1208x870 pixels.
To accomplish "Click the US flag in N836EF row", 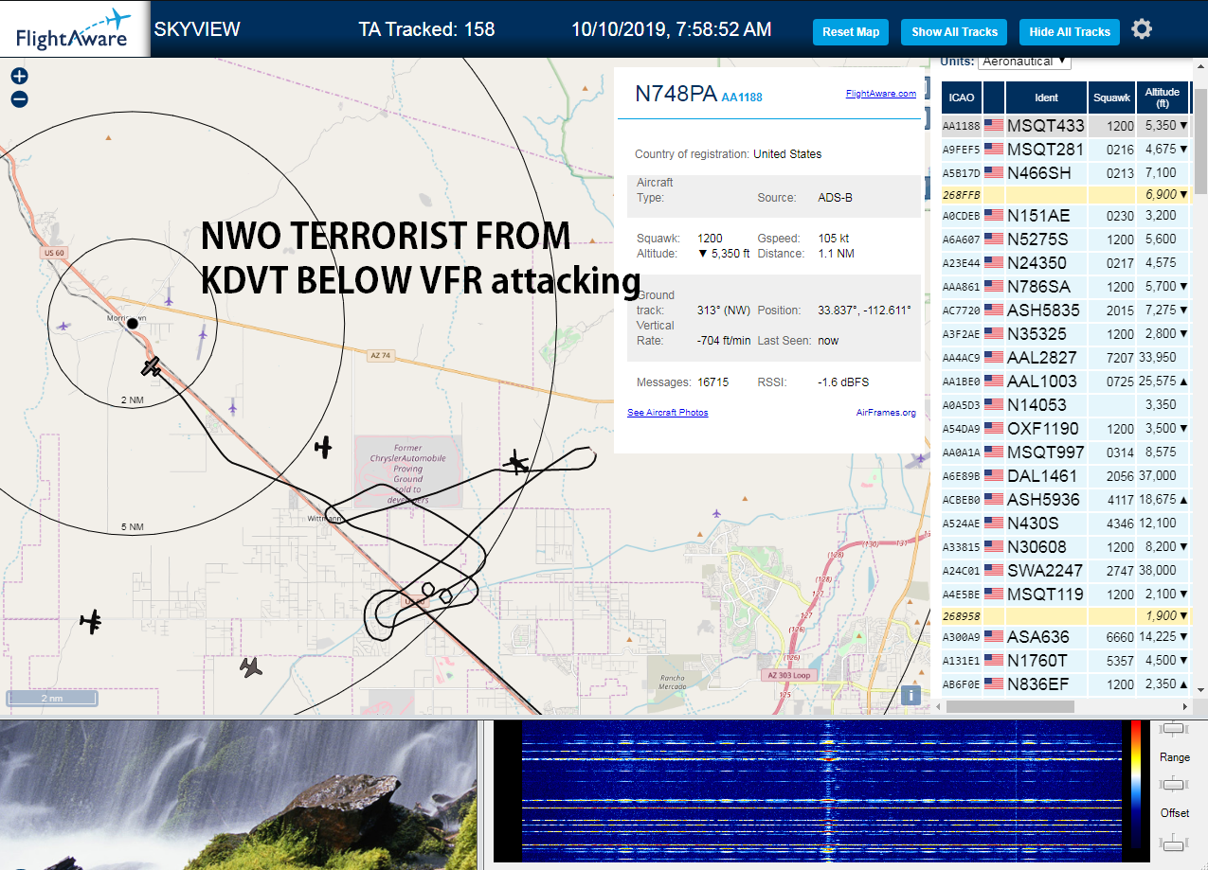I will pos(994,684).
